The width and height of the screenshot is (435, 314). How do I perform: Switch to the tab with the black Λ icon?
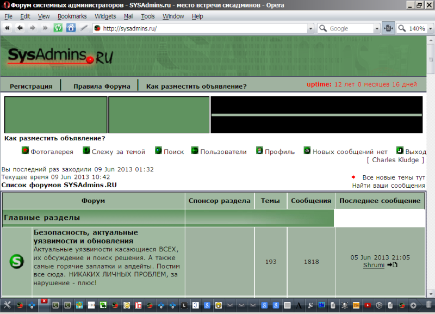(299, 305)
